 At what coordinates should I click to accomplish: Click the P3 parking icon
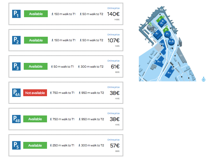coord(16,67)
